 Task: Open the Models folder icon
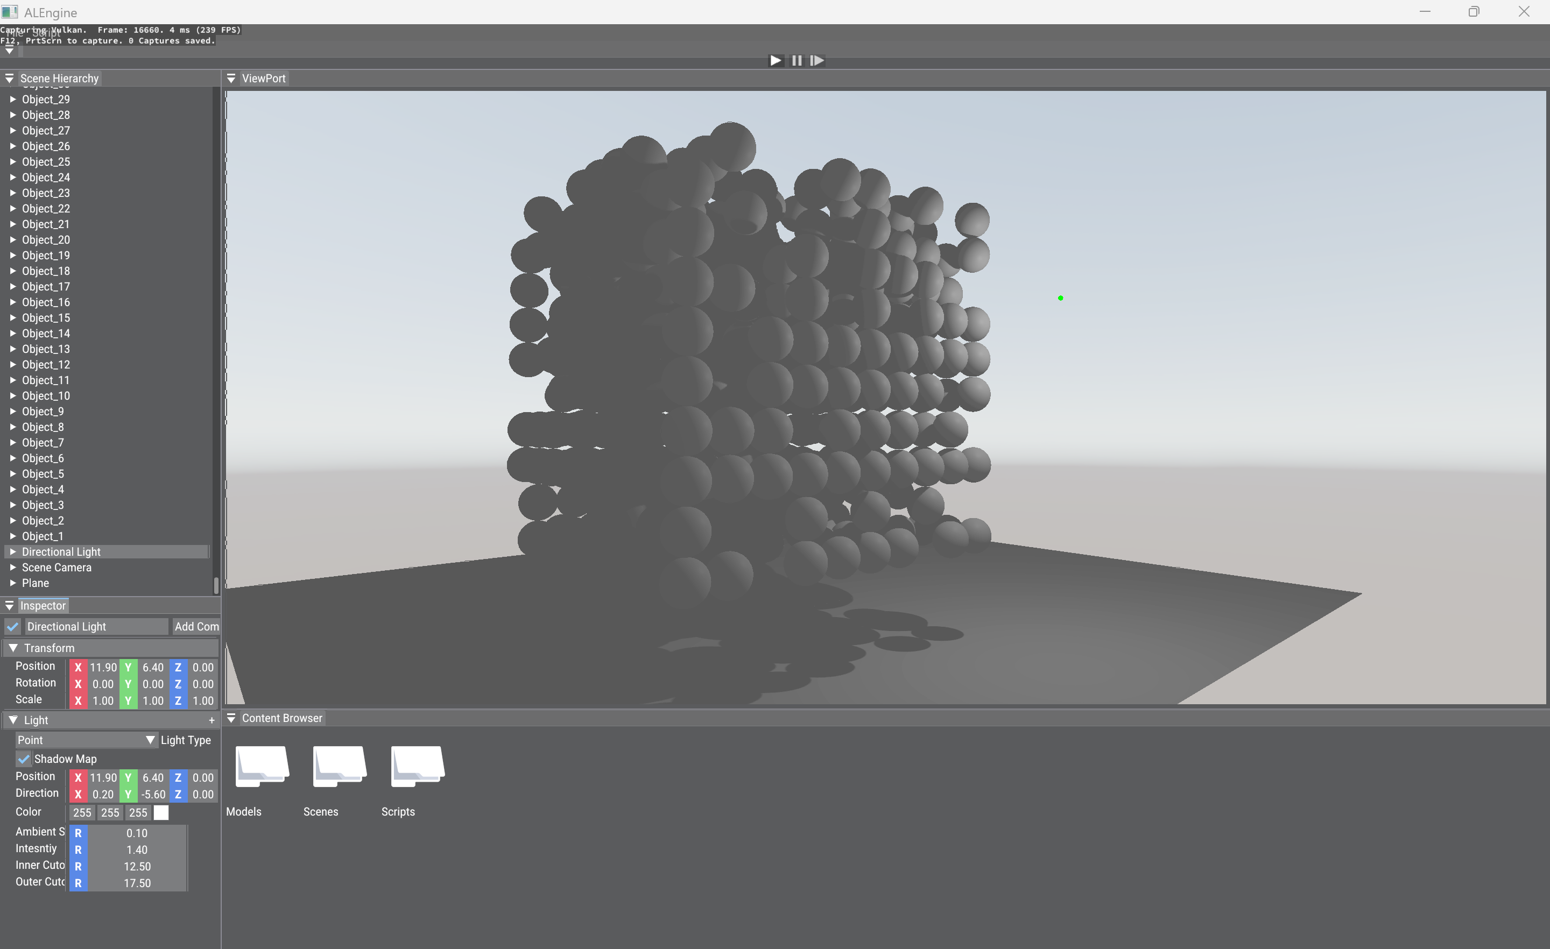pyautogui.click(x=262, y=766)
